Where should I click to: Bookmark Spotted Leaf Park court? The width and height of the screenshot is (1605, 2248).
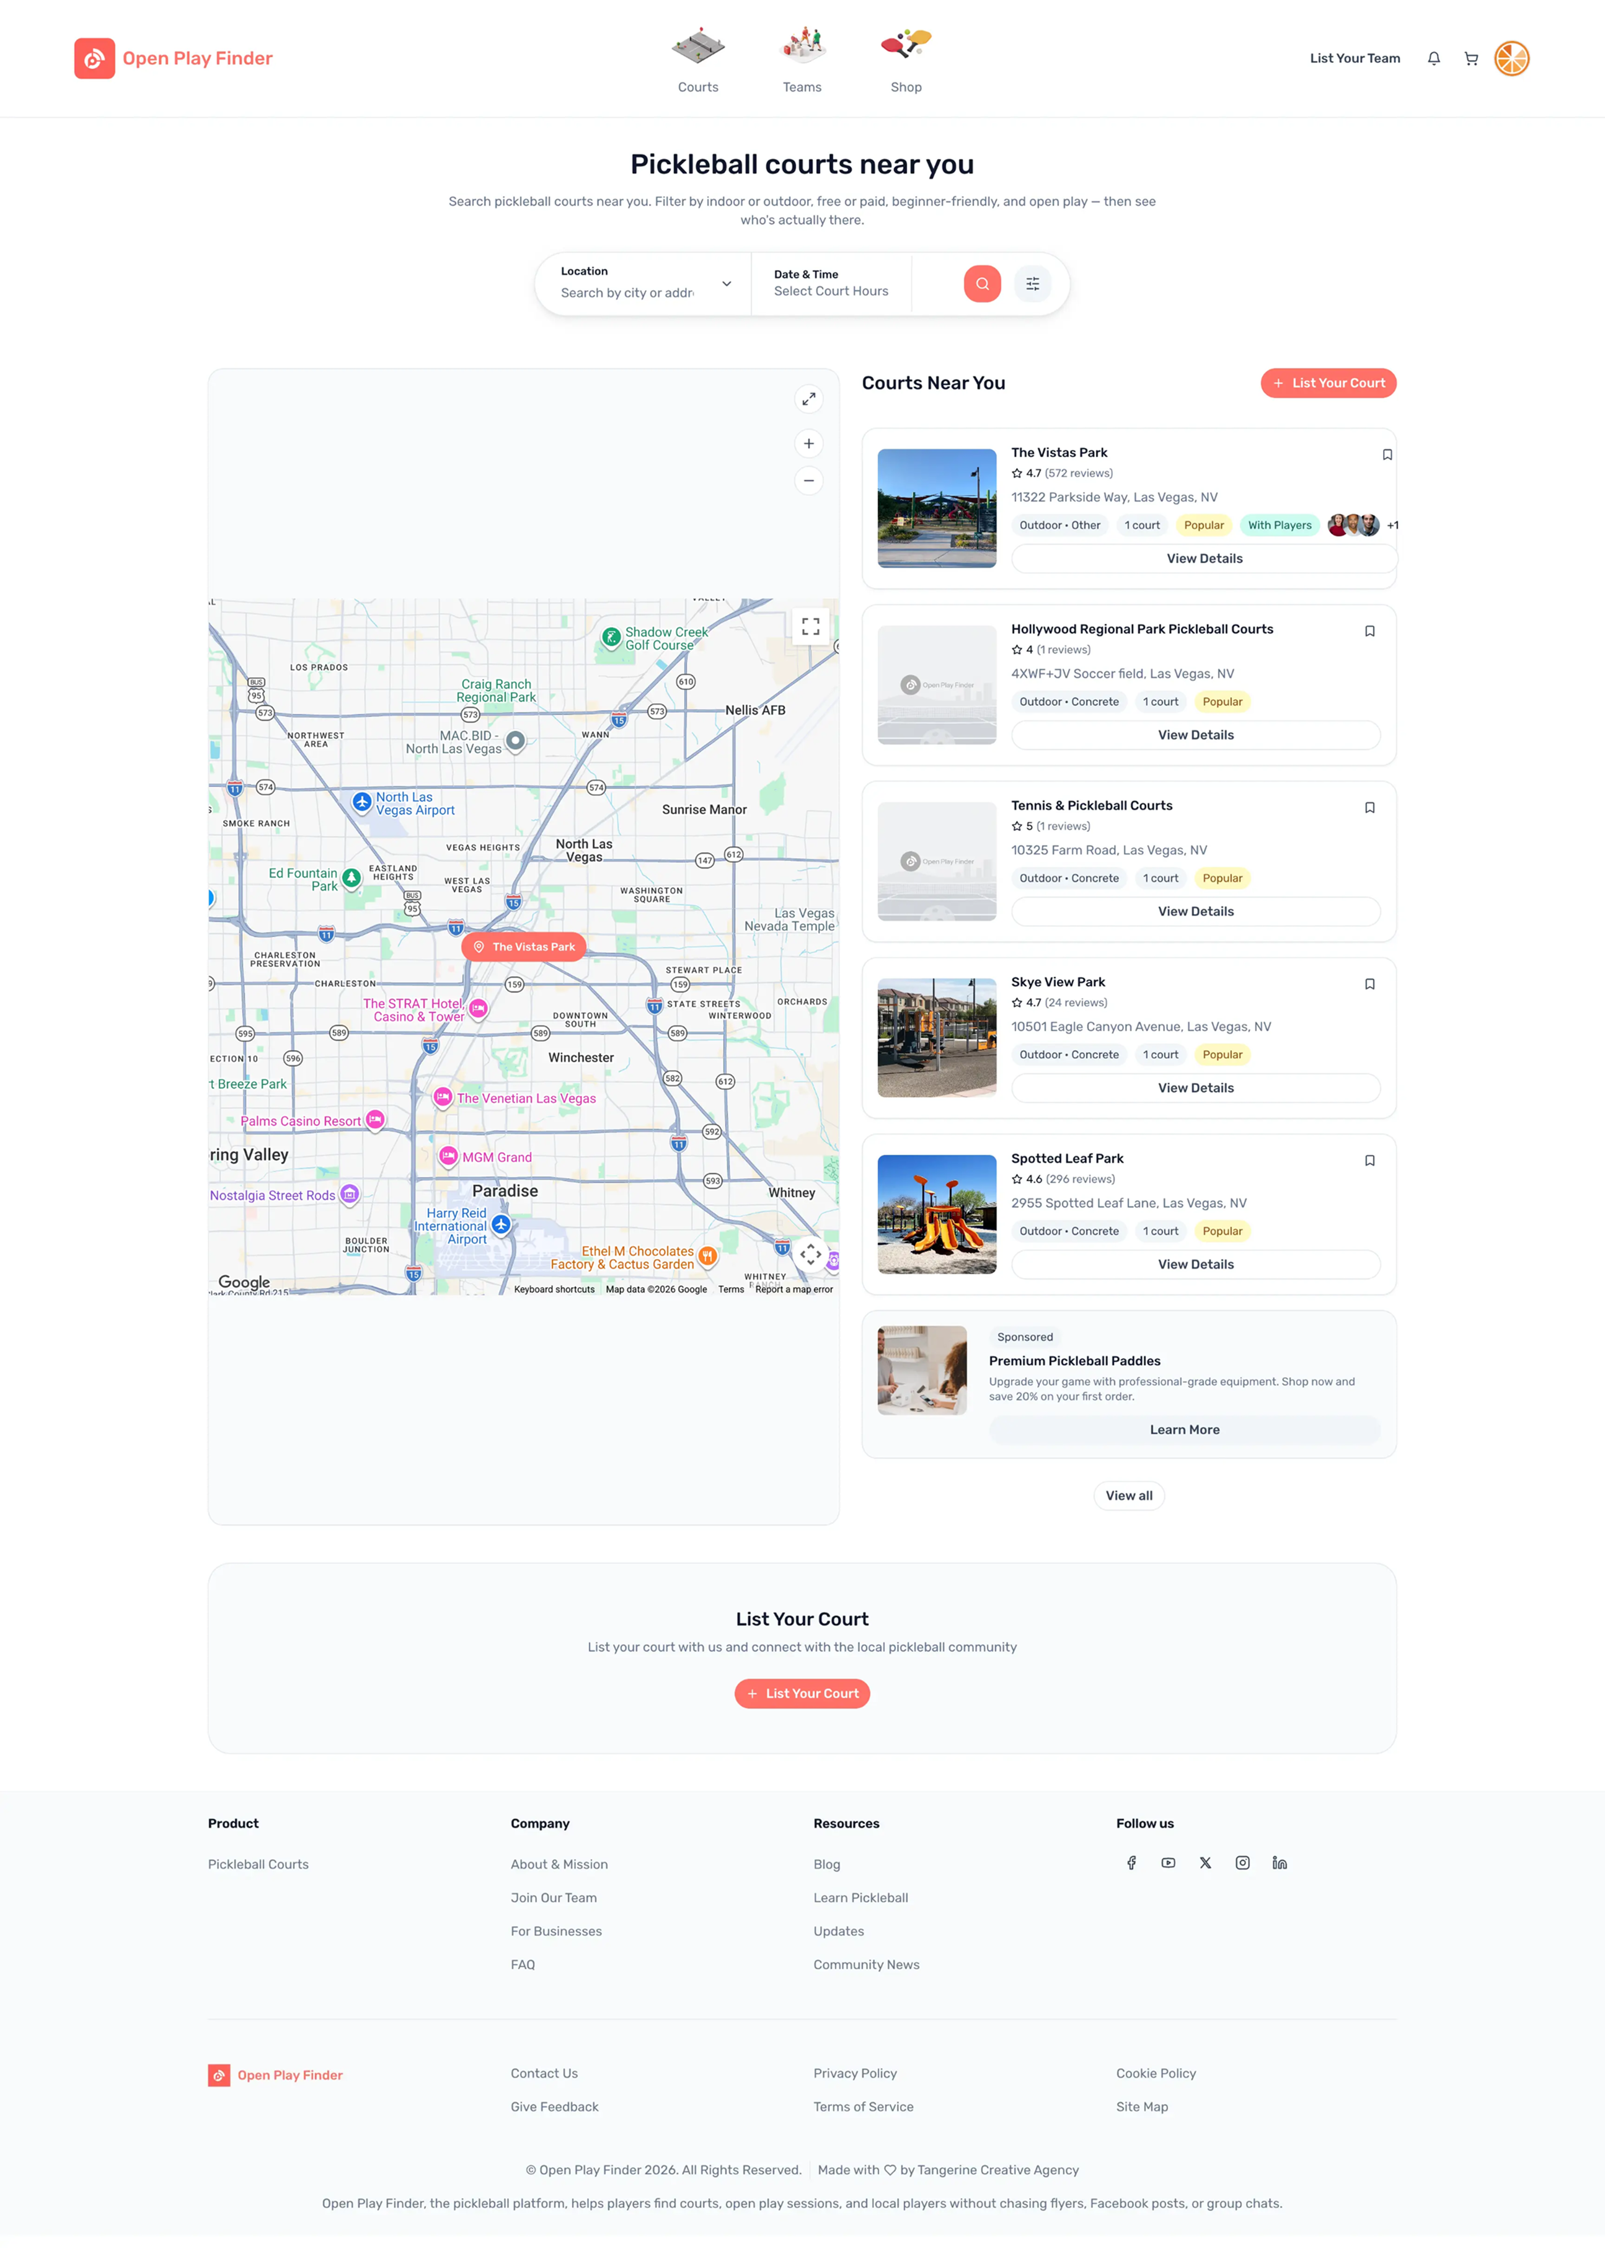1369,1160
